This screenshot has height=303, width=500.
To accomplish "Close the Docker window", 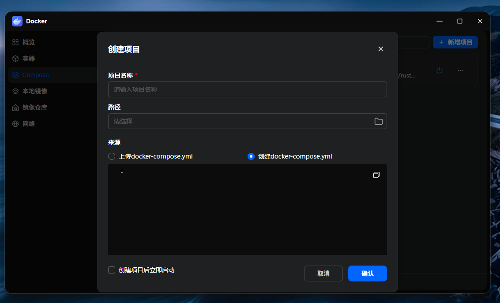I will [480, 21].
